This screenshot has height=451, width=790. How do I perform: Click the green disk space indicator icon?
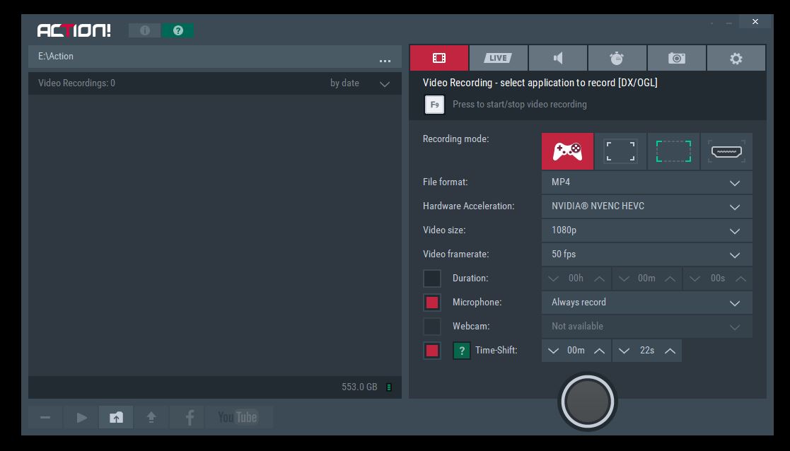(389, 387)
